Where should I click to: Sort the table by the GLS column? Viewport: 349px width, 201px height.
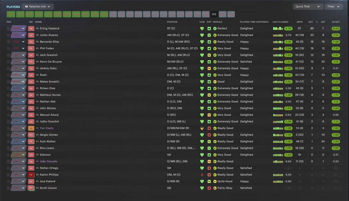point(311,22)
